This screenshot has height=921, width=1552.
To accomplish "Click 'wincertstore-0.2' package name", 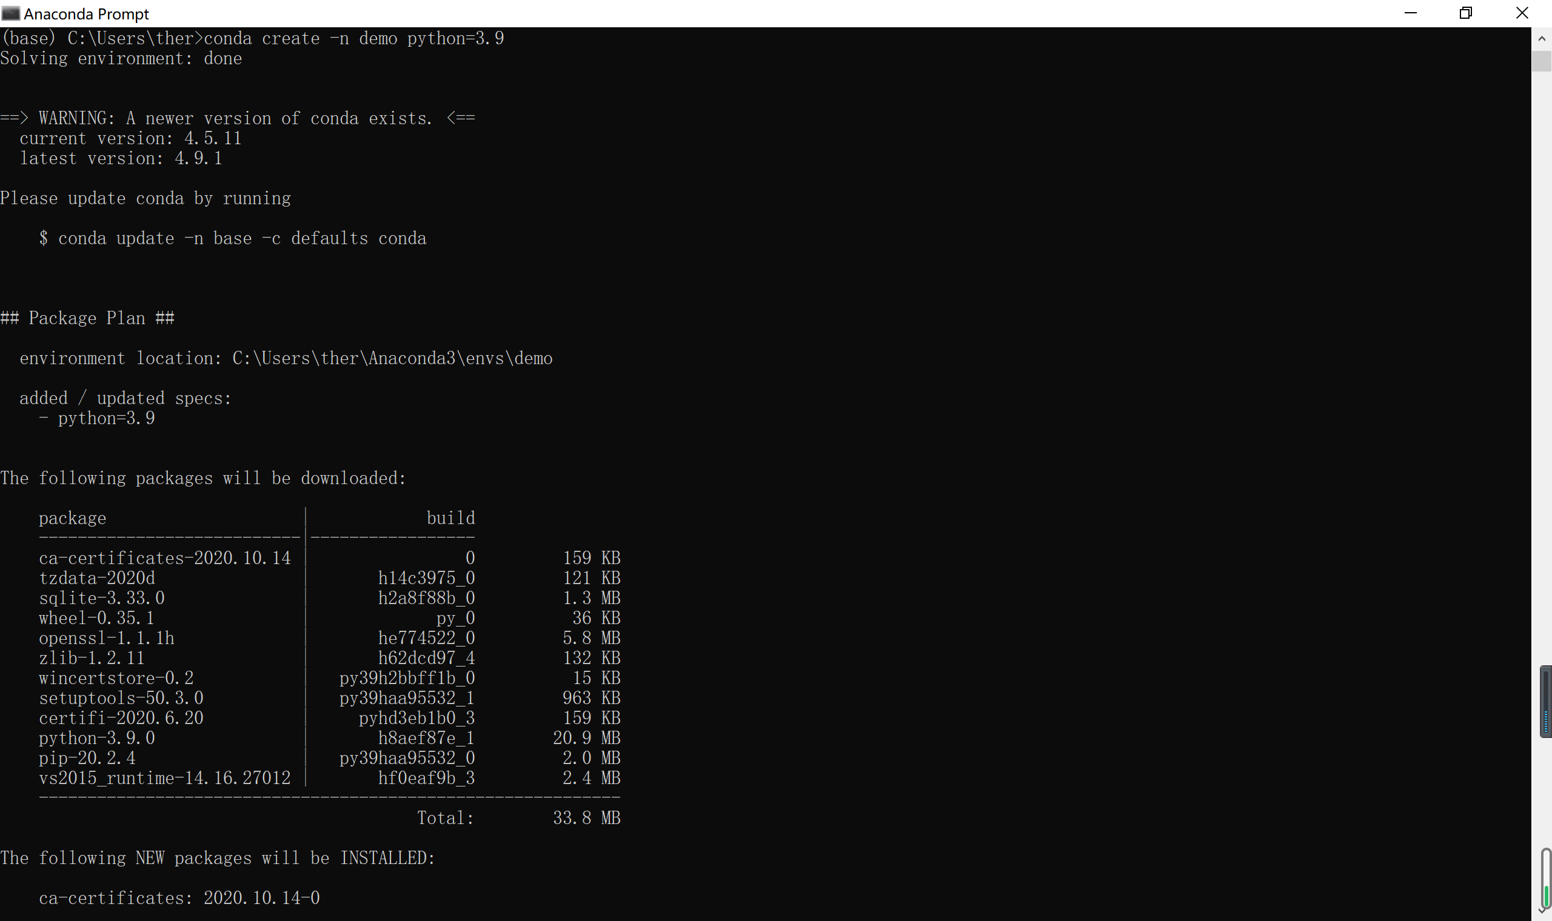I will point(116,677).
